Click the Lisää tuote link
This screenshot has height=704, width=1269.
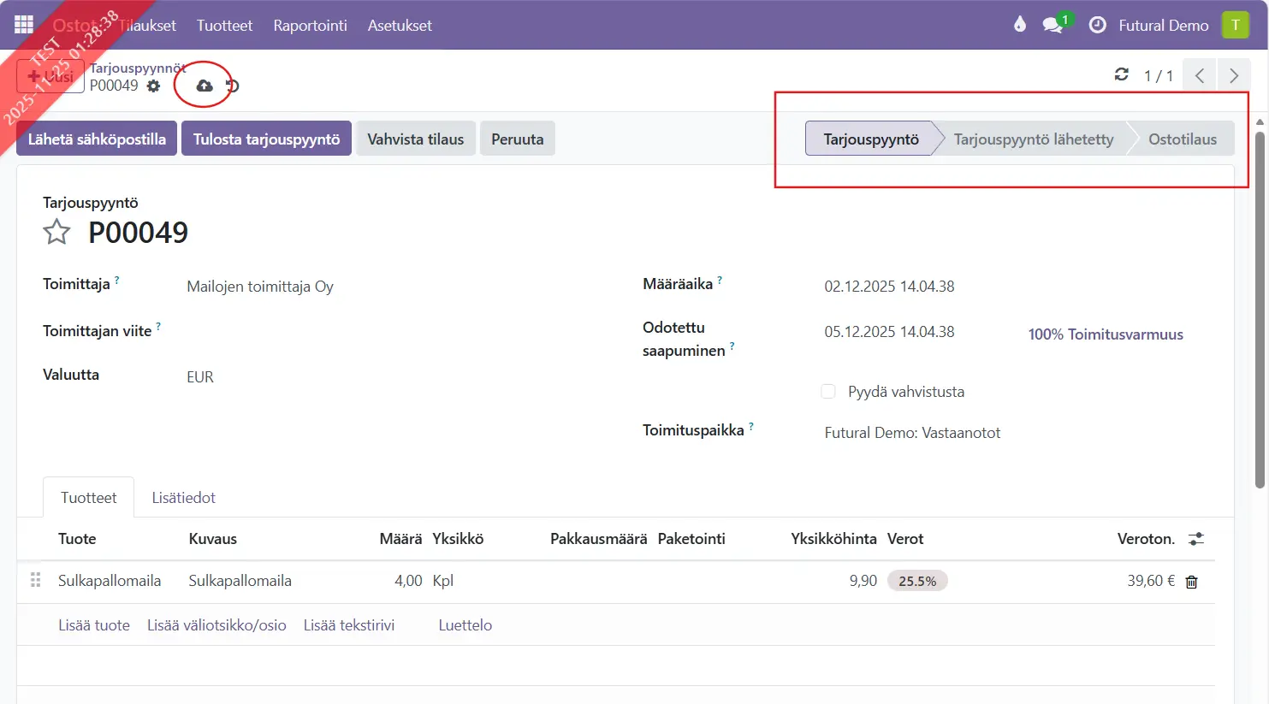[x=94, y=625]
